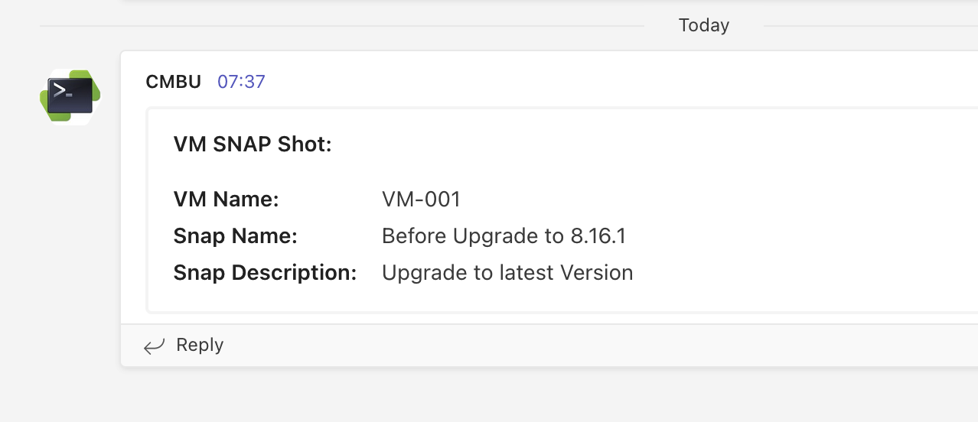Click the 07:37 message timestamp
The height and width of the screenshot is (422, 978).
click(x=241, y=82)
